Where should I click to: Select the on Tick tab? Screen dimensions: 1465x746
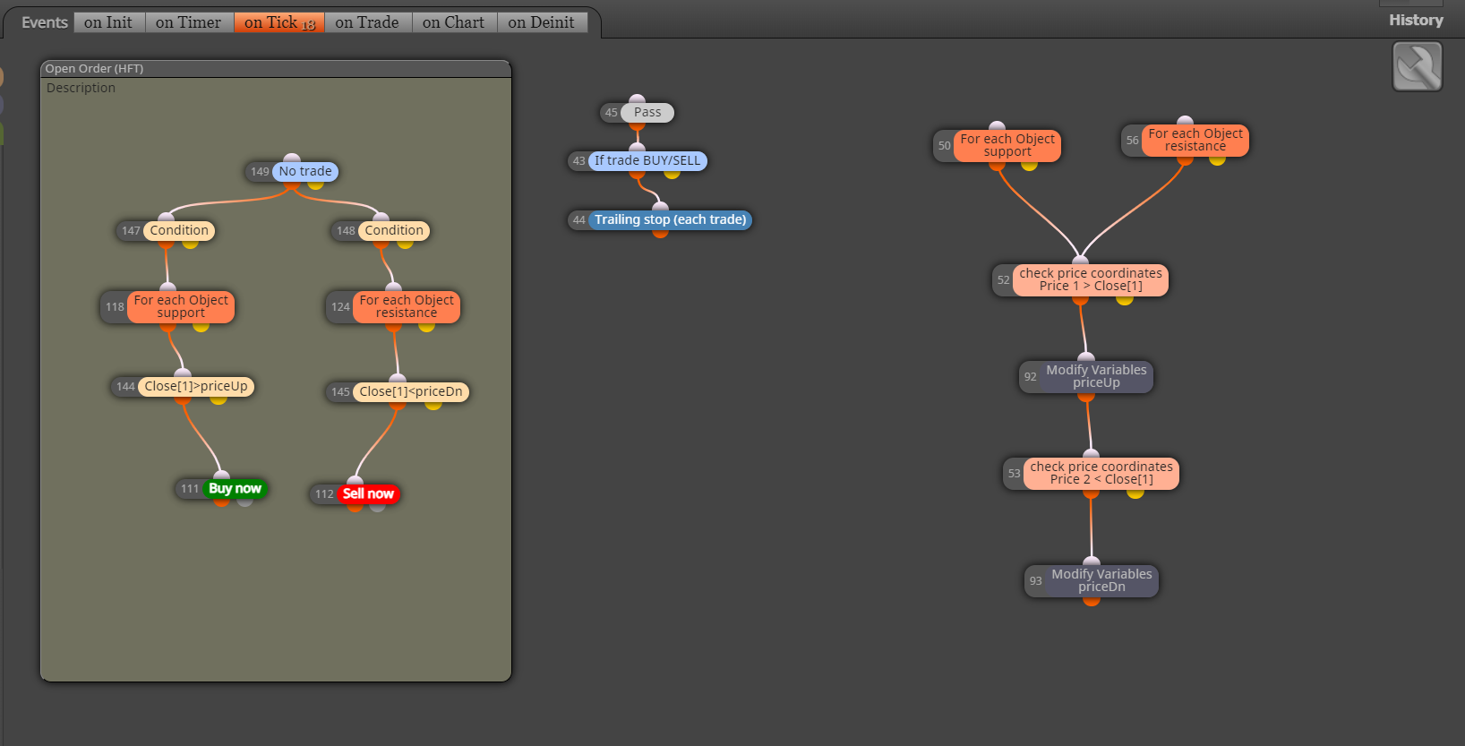tap(278, 22)
